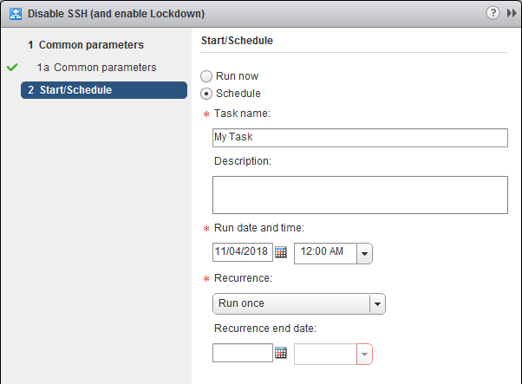The image size is (522, 384).
Task: Click the 12:00 AM time field
Action: [325, 253]
